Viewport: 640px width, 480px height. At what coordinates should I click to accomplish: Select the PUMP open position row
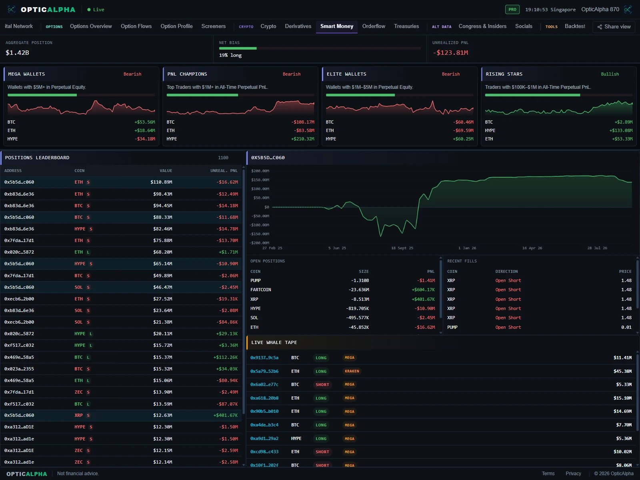(x=342, y=281)
